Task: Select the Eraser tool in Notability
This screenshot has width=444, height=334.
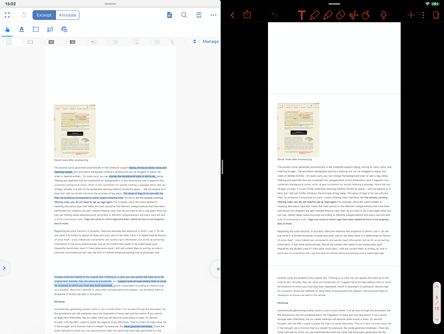Action: (x=341, y=15)
